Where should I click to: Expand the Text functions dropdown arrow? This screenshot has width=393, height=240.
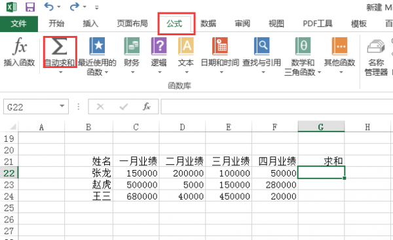(x=187, y=73)
